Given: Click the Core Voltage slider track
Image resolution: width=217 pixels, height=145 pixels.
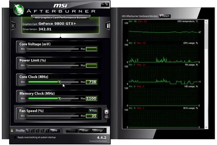Looking at the screenshot, I should (53, 49).
